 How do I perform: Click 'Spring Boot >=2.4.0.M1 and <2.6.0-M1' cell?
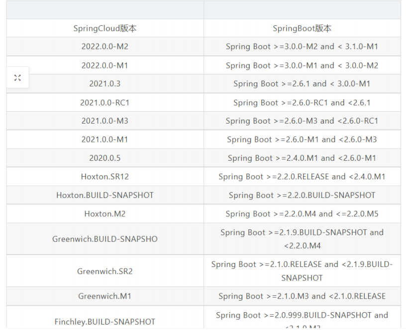pos(302,158)
